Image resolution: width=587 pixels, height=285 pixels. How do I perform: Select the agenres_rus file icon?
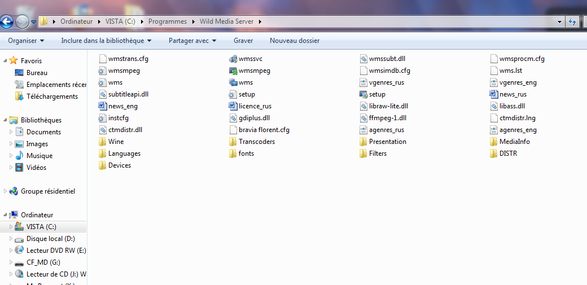click(363, 130)
